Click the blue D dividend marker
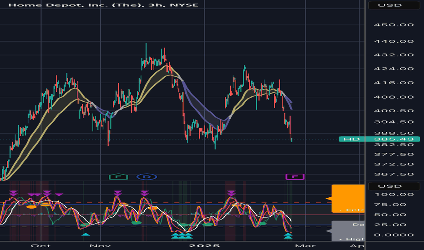424x250 pixels. click(x=147, y=177)
